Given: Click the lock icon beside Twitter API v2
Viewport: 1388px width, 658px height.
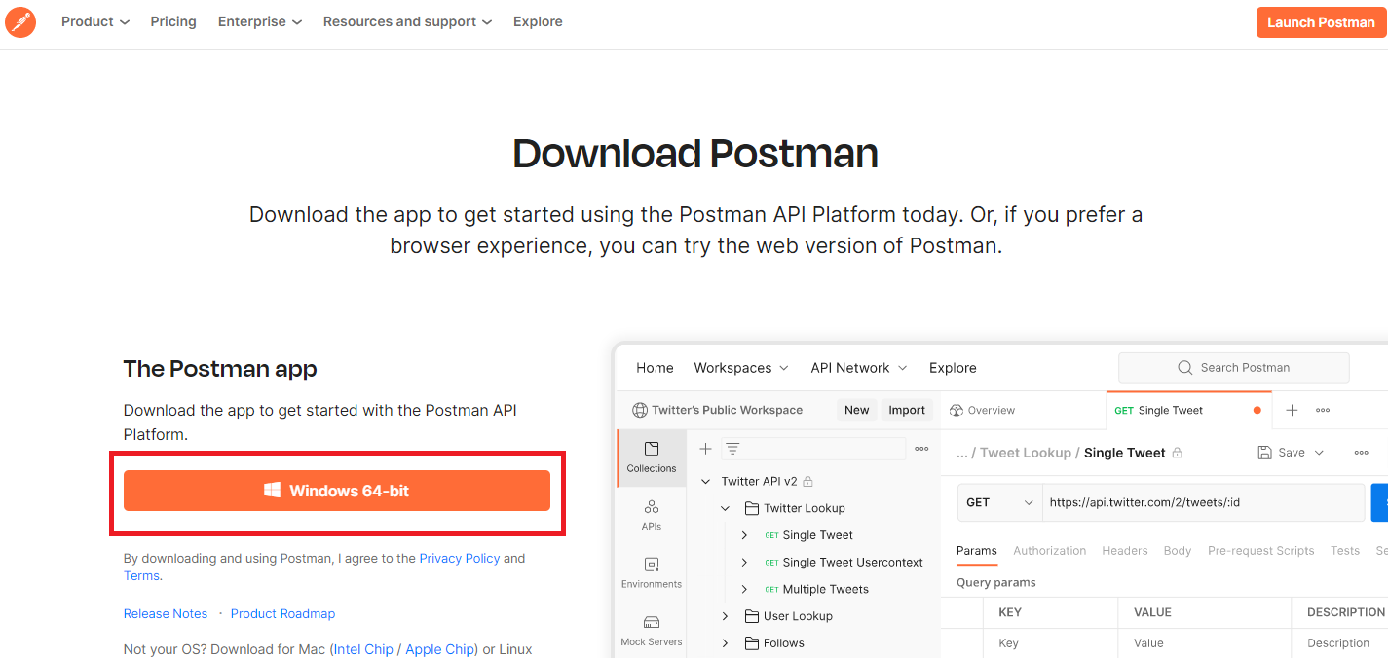Looking at the screenshot, I should 807,482.
